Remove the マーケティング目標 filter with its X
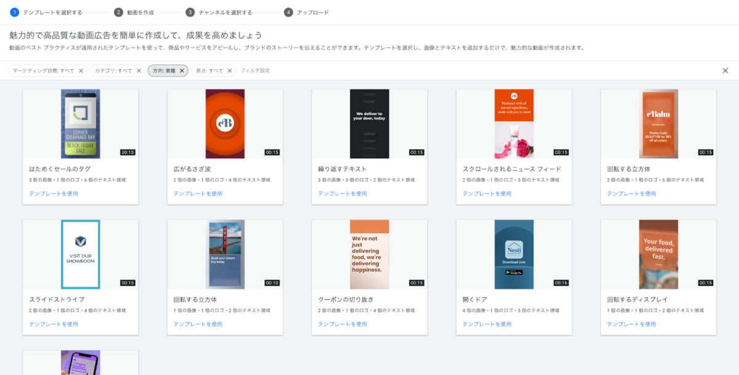This screenshot has height=375, width=739. (81, 71)
